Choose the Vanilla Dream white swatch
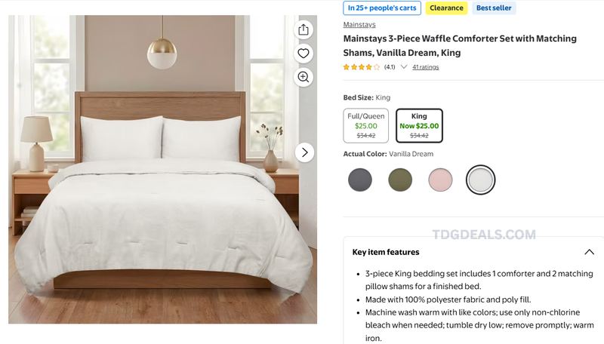Viewport: 604px width, 344px height. coord(480,180)
